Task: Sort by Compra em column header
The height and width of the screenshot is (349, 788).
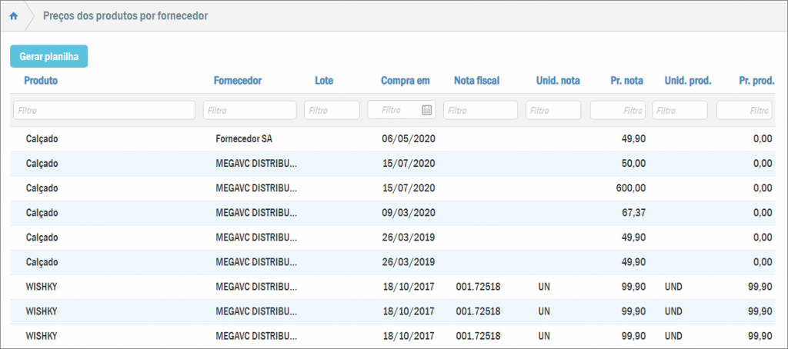Action: (x=405, y=80)
